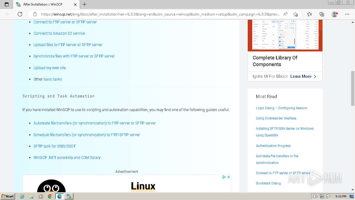Open Upload files to FTP server link
This screenshot has height=200, width=355.
(x=68, y=45)
